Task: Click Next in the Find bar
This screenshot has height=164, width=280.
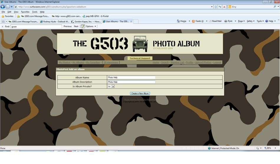Action: tap(76, 26)
